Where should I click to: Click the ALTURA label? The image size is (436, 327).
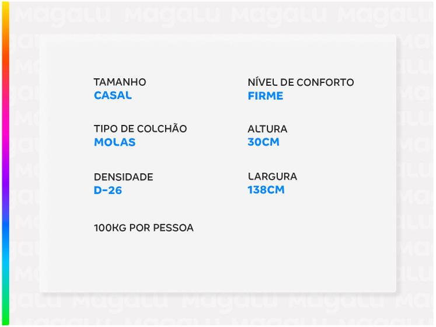pyautogui.click(x=267, y=129)
